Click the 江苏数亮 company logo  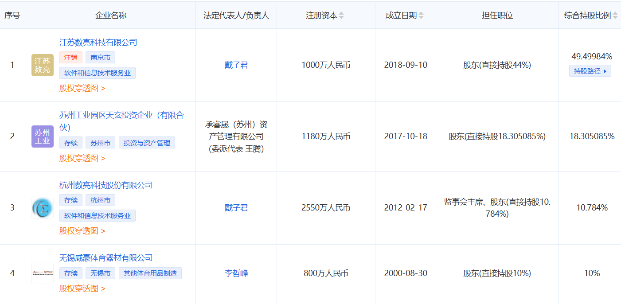pos(43,65)
